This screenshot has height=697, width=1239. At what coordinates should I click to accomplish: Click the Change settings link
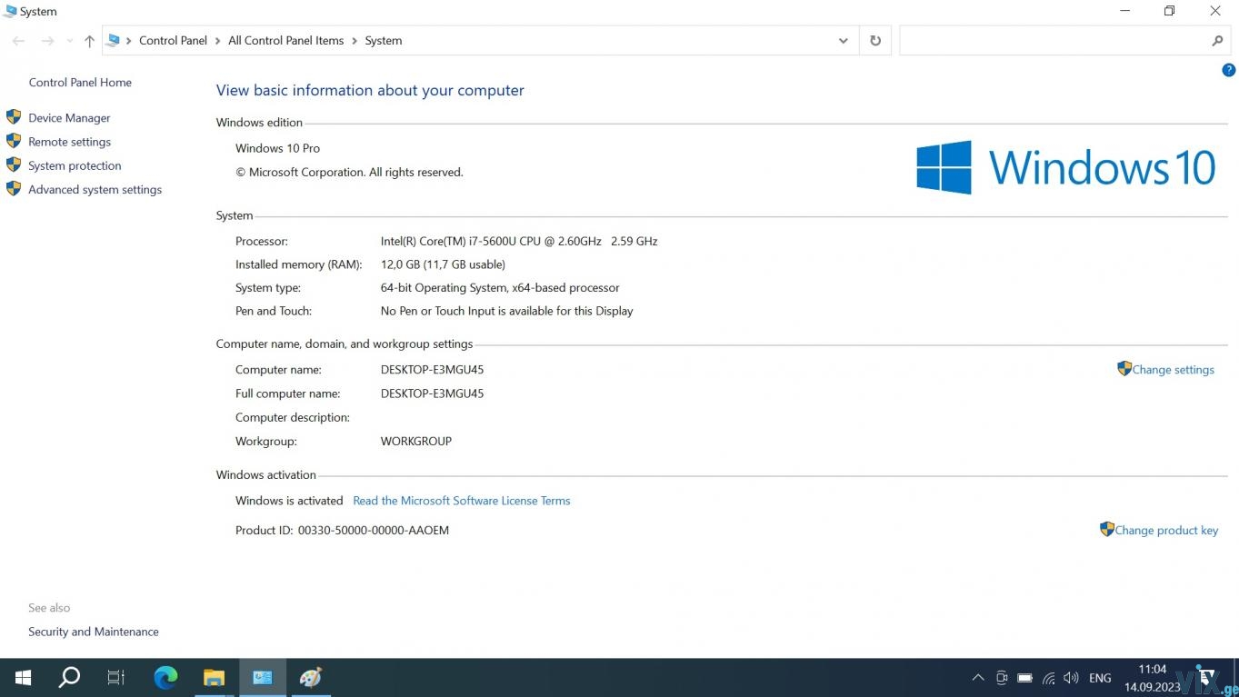[1173, 370]
